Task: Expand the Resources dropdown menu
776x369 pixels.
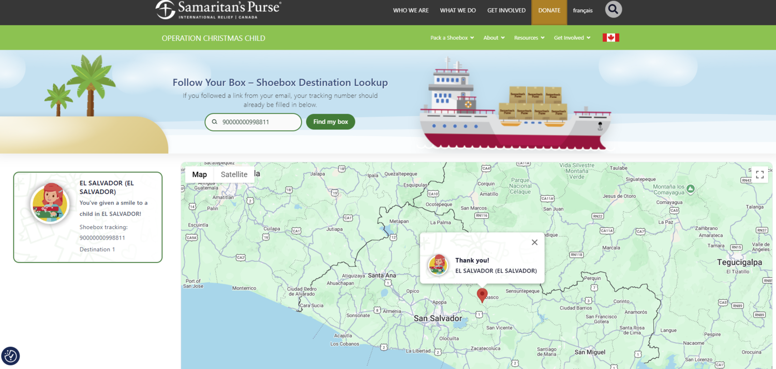Action: click(x=529, y=38)
